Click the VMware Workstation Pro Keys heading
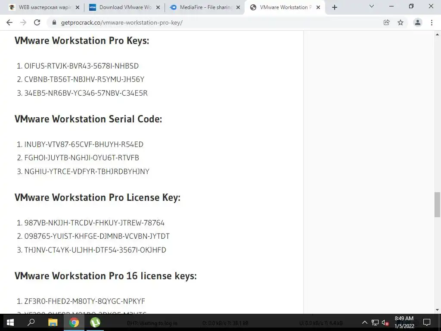The width and height of the screenshot is (441, 331). pyautogui.click(x=82, y=41)
